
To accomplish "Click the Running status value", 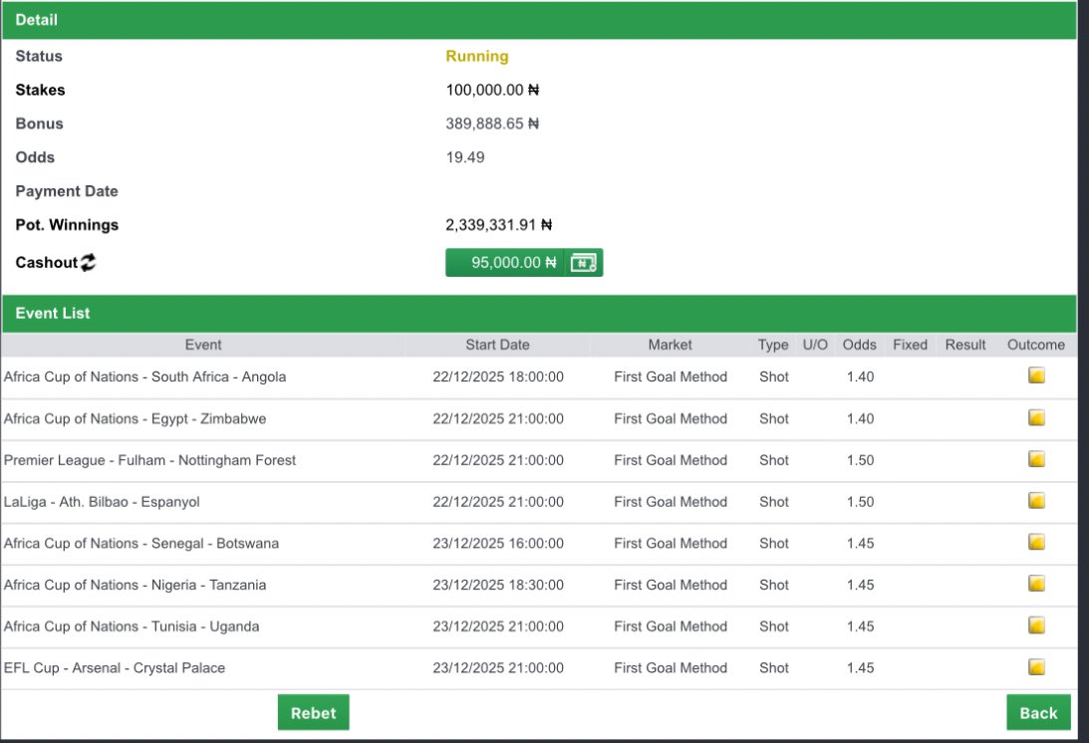I will pyautogui.click(x=477, y=56).
